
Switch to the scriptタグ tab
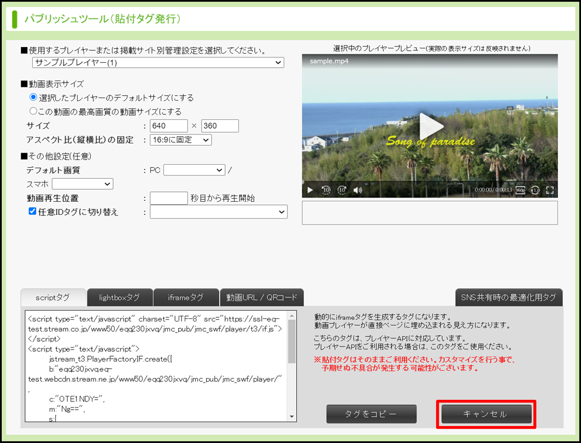tap(54, 298)
